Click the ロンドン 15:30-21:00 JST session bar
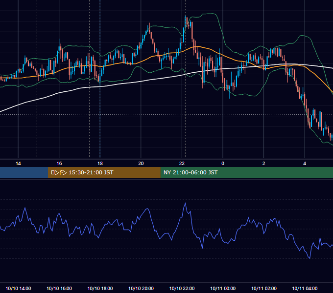The width and height of the screenshot is (333, 293). [x=104, y=172]
